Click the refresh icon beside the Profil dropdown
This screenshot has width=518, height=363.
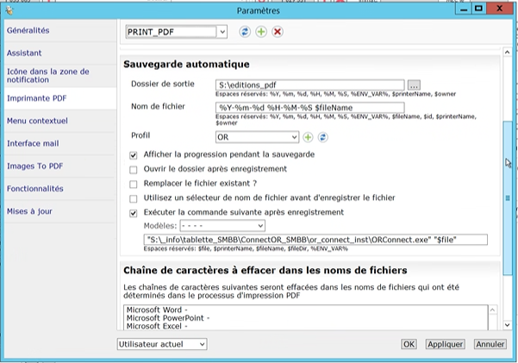click(322, 137)
